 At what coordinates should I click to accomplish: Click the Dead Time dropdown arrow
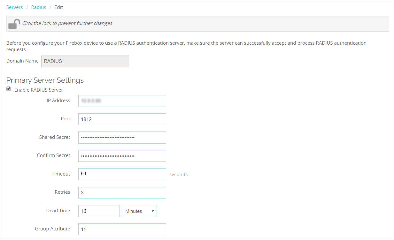pos(153,211)
